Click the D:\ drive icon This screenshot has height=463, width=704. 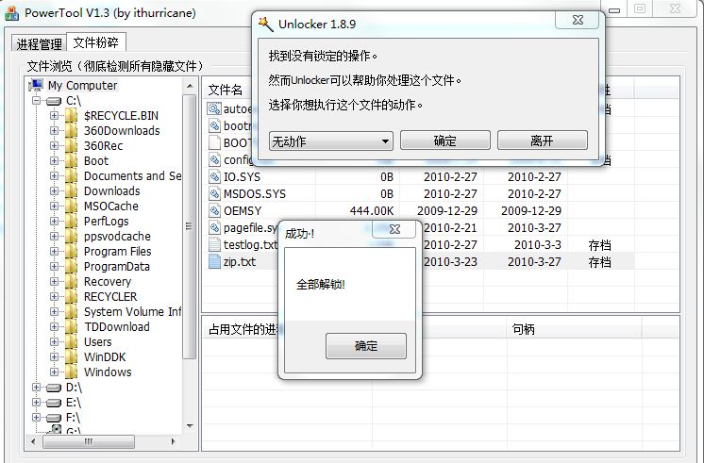point(54,388)
